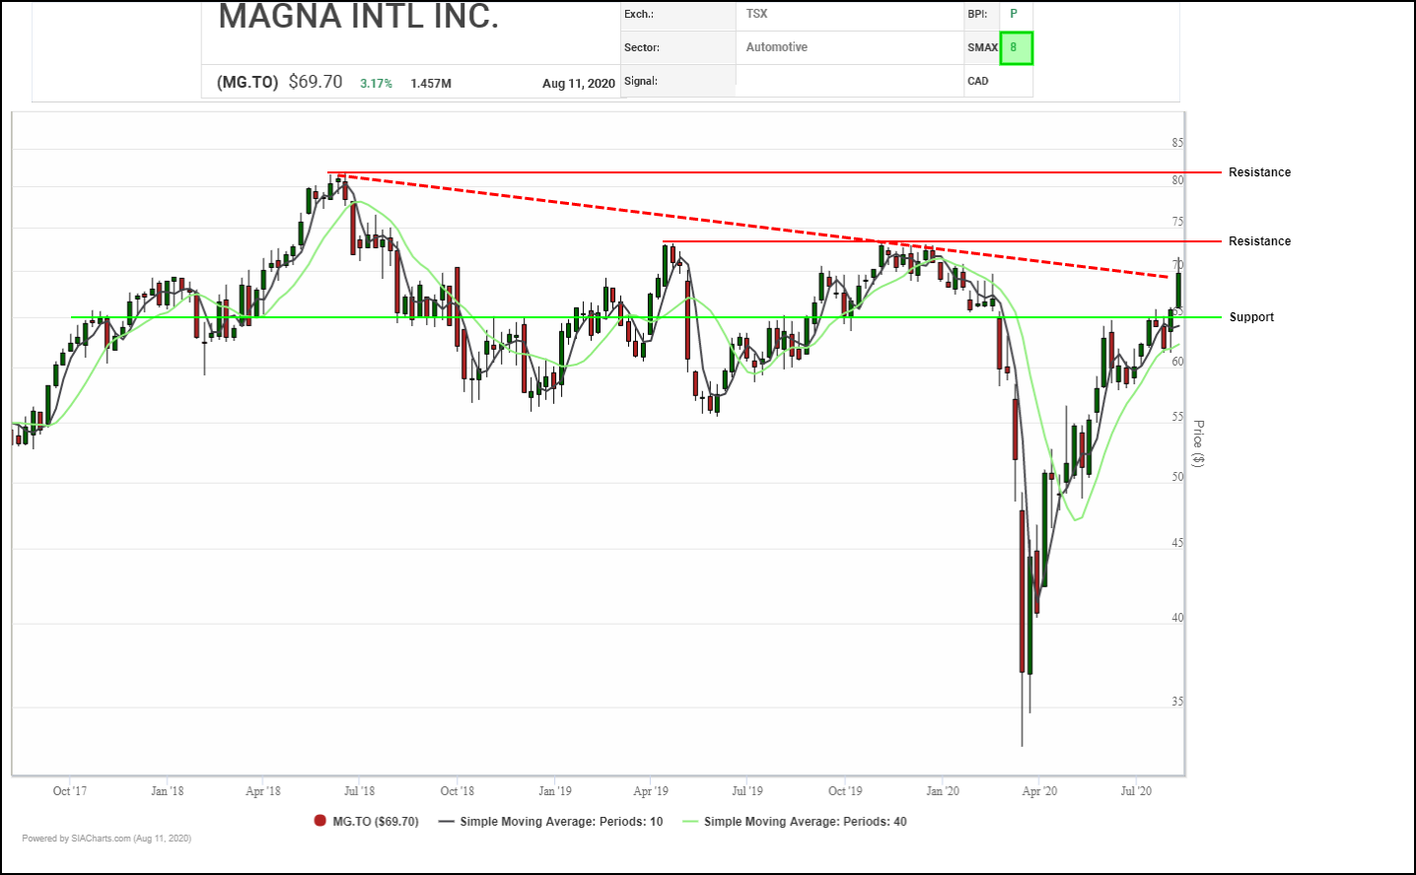Click the upper Resistance label near 80
1416x875 pixels.
click(1259, 172)
